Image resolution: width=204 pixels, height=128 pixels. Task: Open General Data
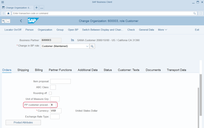146,30
